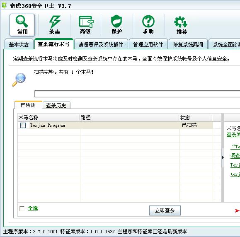Open the 清理恶评及系统插件 tab
This screenshot has height=237, width=240.
pyautogui.click(x=101, y=44)
